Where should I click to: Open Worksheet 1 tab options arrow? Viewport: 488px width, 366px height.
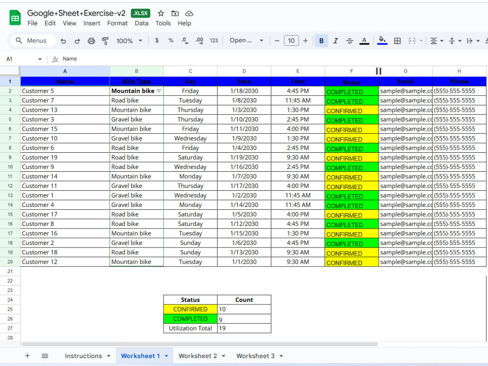point(166,356)
